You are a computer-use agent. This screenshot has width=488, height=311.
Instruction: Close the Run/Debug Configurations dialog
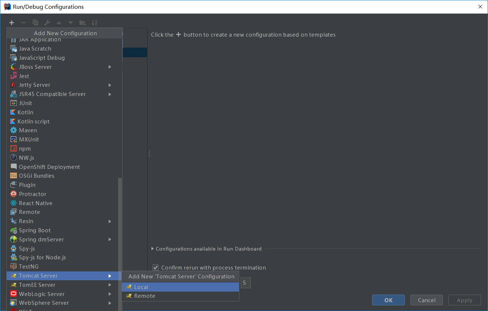480,7
